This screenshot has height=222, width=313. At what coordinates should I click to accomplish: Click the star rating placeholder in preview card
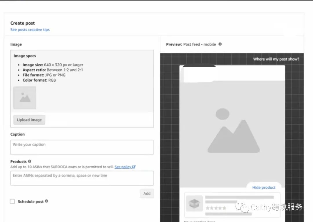(x=216, y=208)
